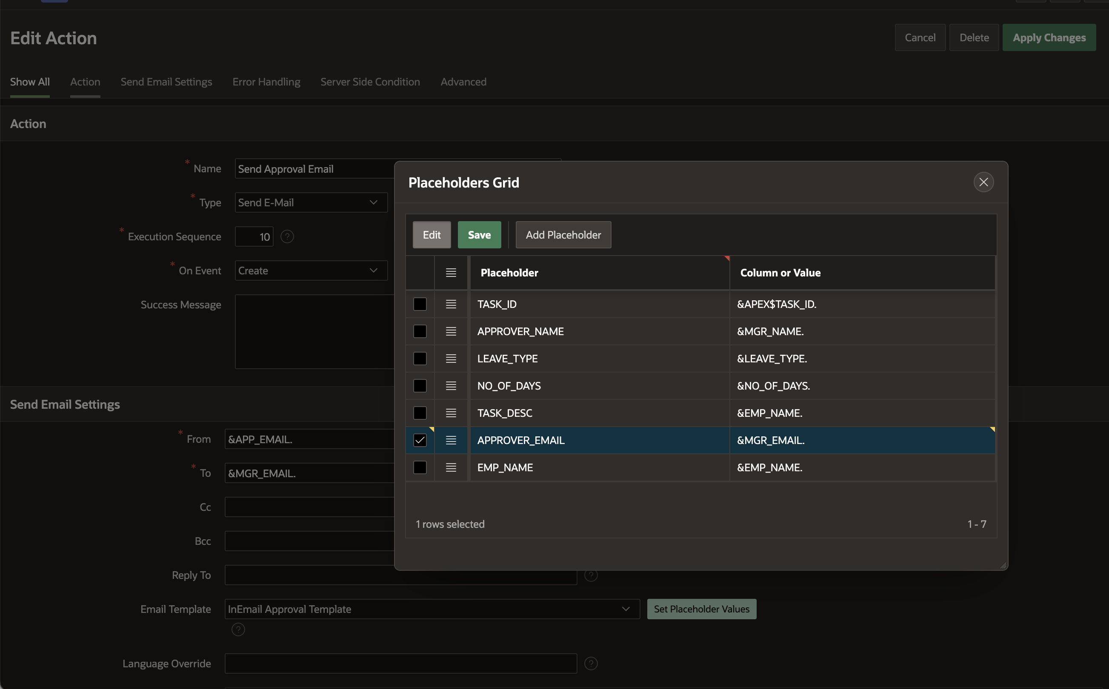The height and width of the screenshot is (689, 1109).
Task: Click the Add Placeholder button
Action: click(x=563, y=235)
